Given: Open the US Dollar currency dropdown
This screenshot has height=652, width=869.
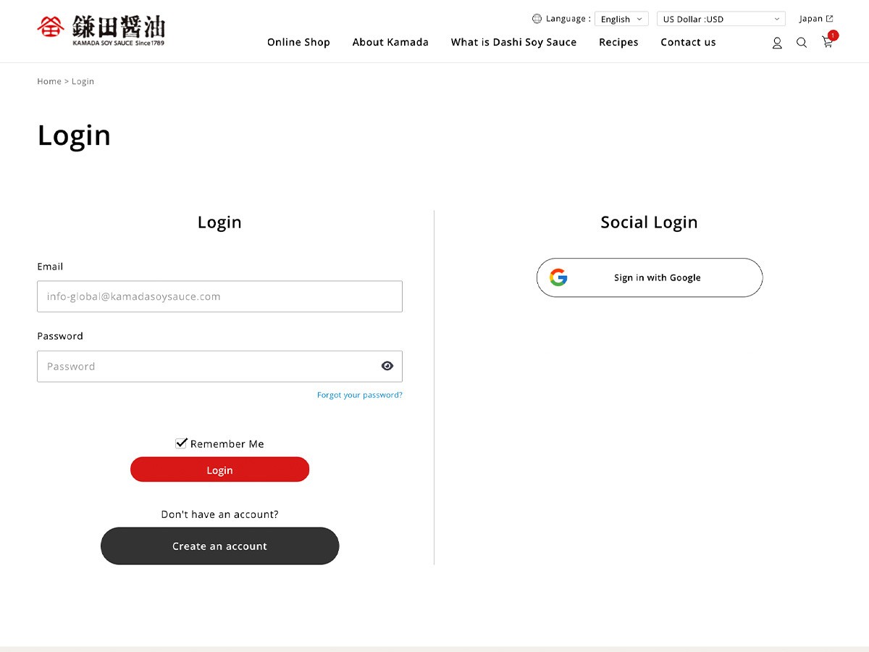Looking at the screenshot, I should click(x=721, y=20).
